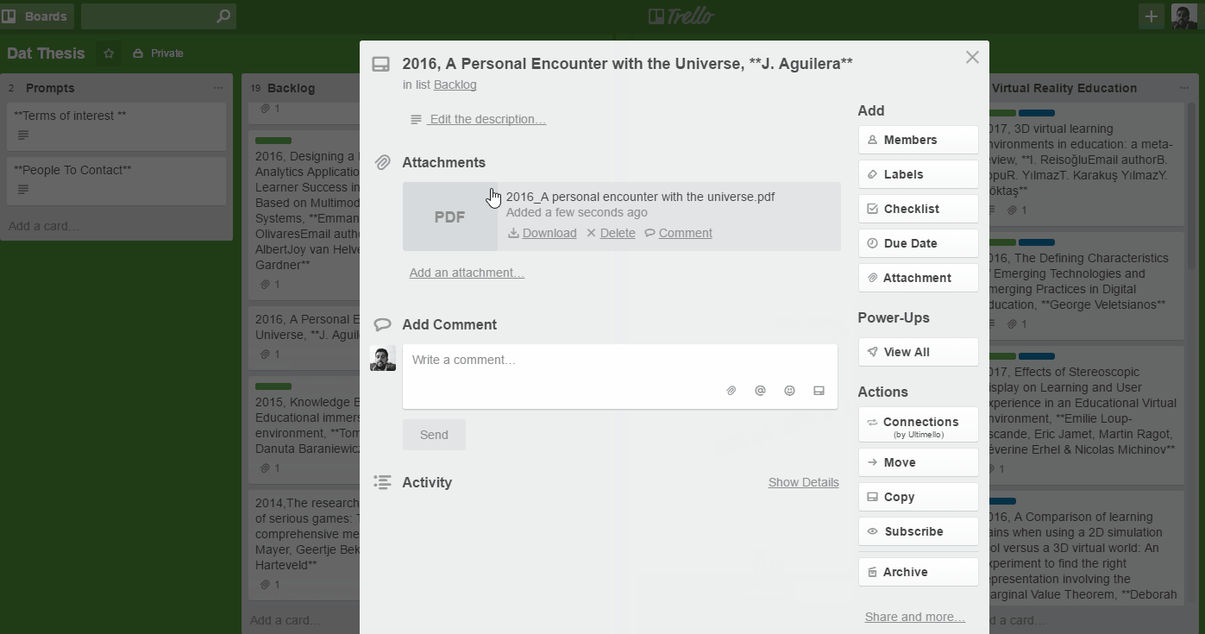Image resolution: width=1205 pixels, height=634 pixels.
Task: Insert an emoji into the comment
Action: tap(789, 390)
